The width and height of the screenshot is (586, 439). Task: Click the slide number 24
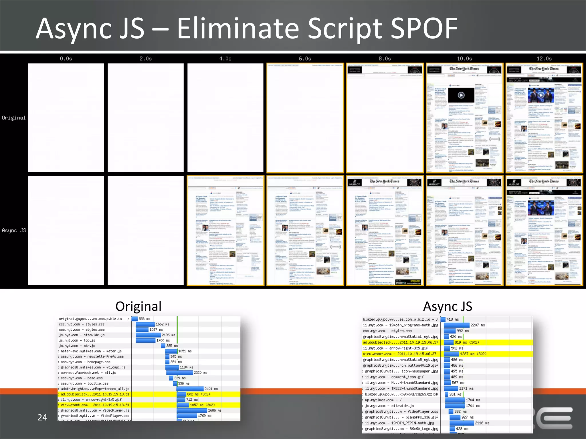point(42,418)
